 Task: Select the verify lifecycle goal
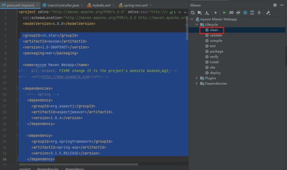click(x=214, y=57)
